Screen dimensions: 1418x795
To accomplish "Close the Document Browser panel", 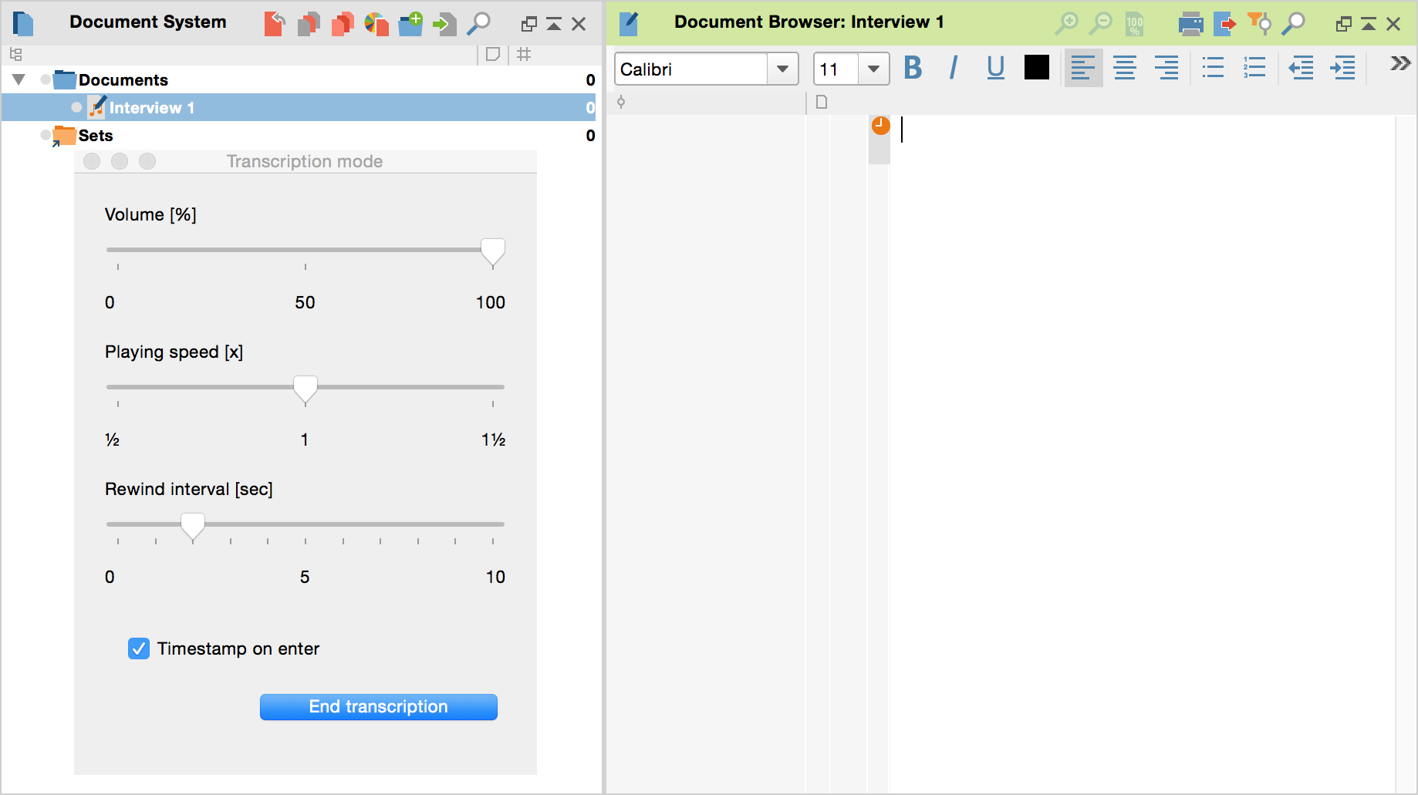I will click(x=1393, y=24).
